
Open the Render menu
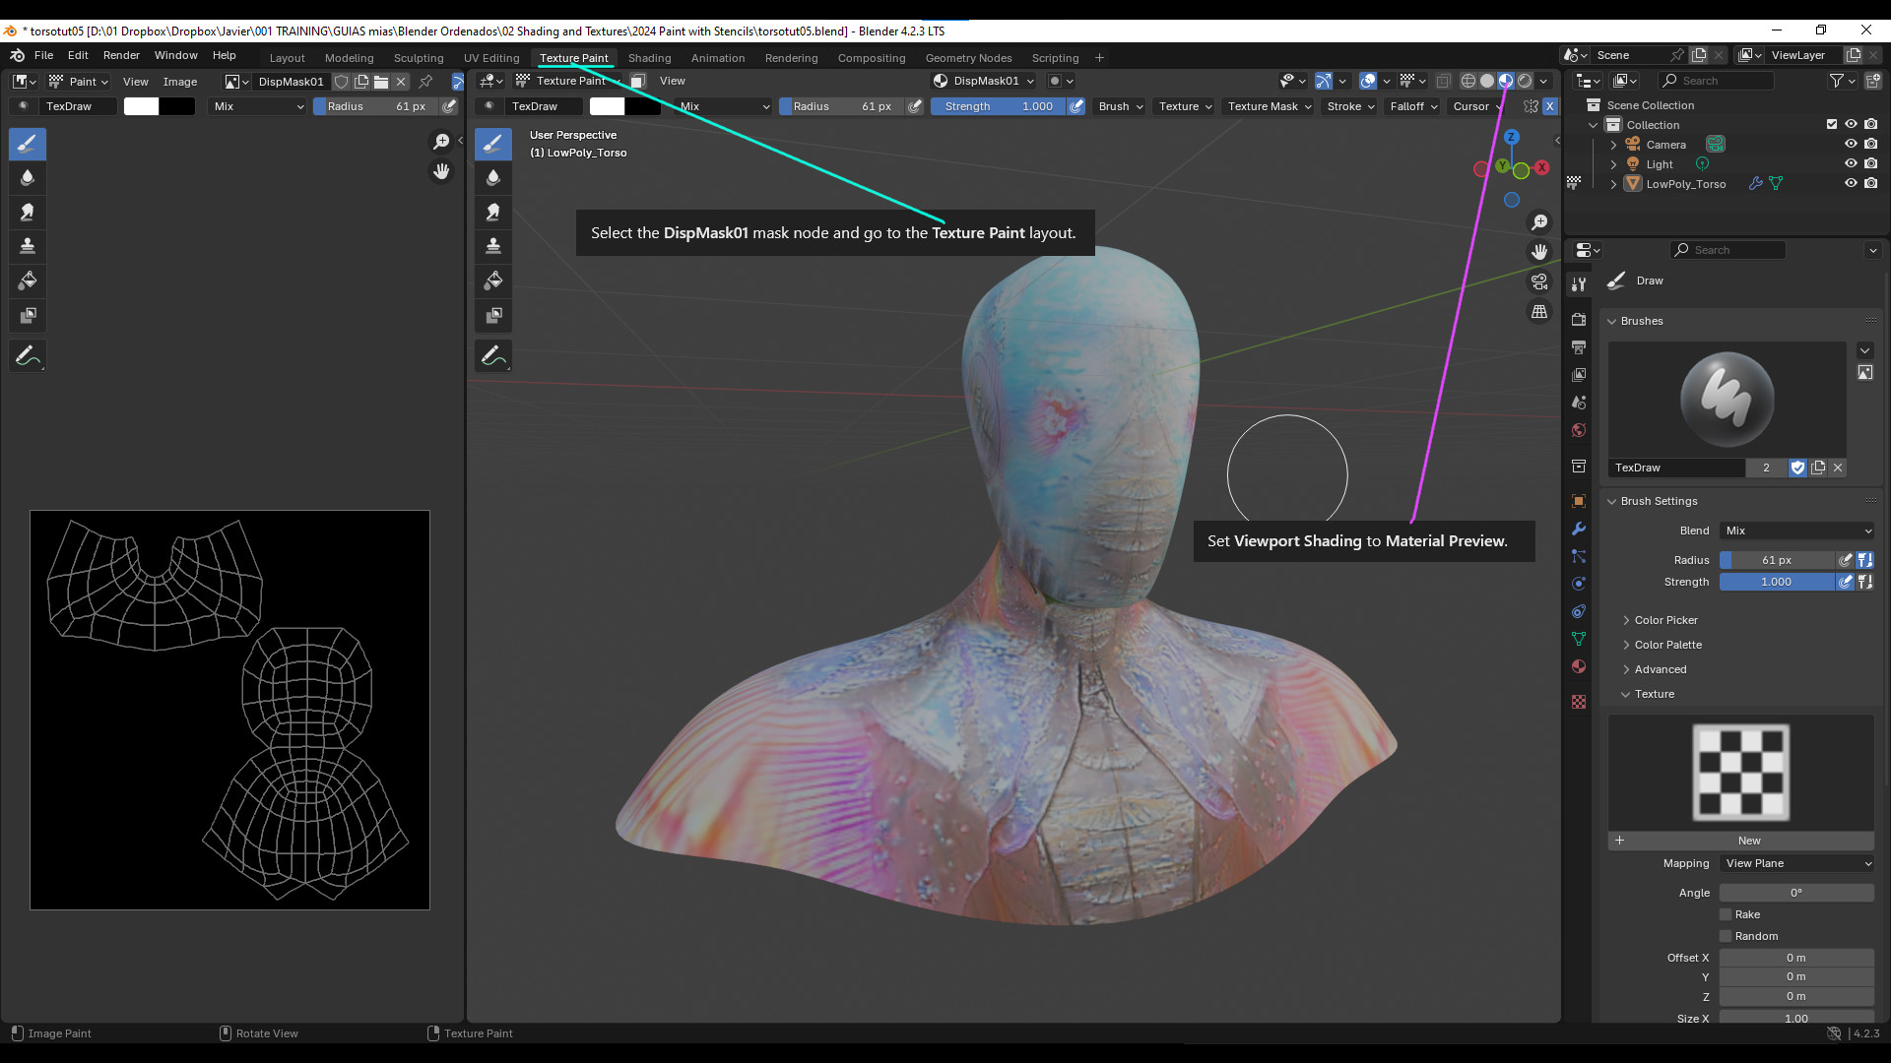(121, 55)
